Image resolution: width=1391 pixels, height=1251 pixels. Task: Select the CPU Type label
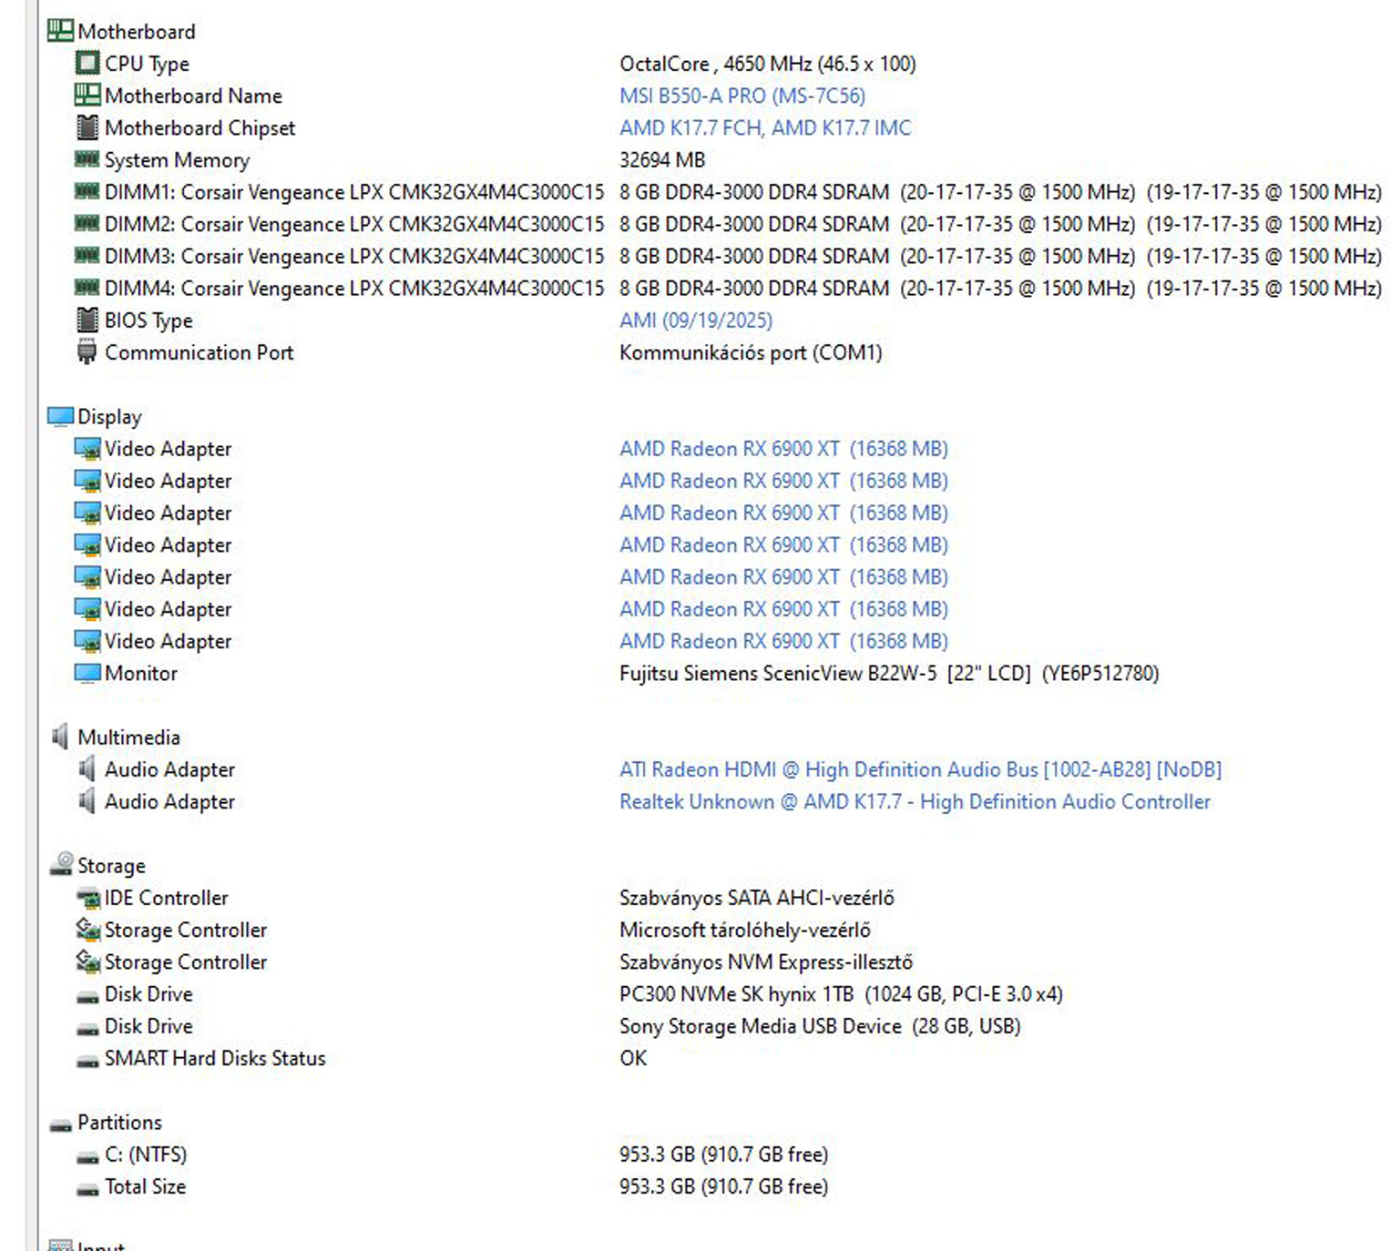(147, 64)
